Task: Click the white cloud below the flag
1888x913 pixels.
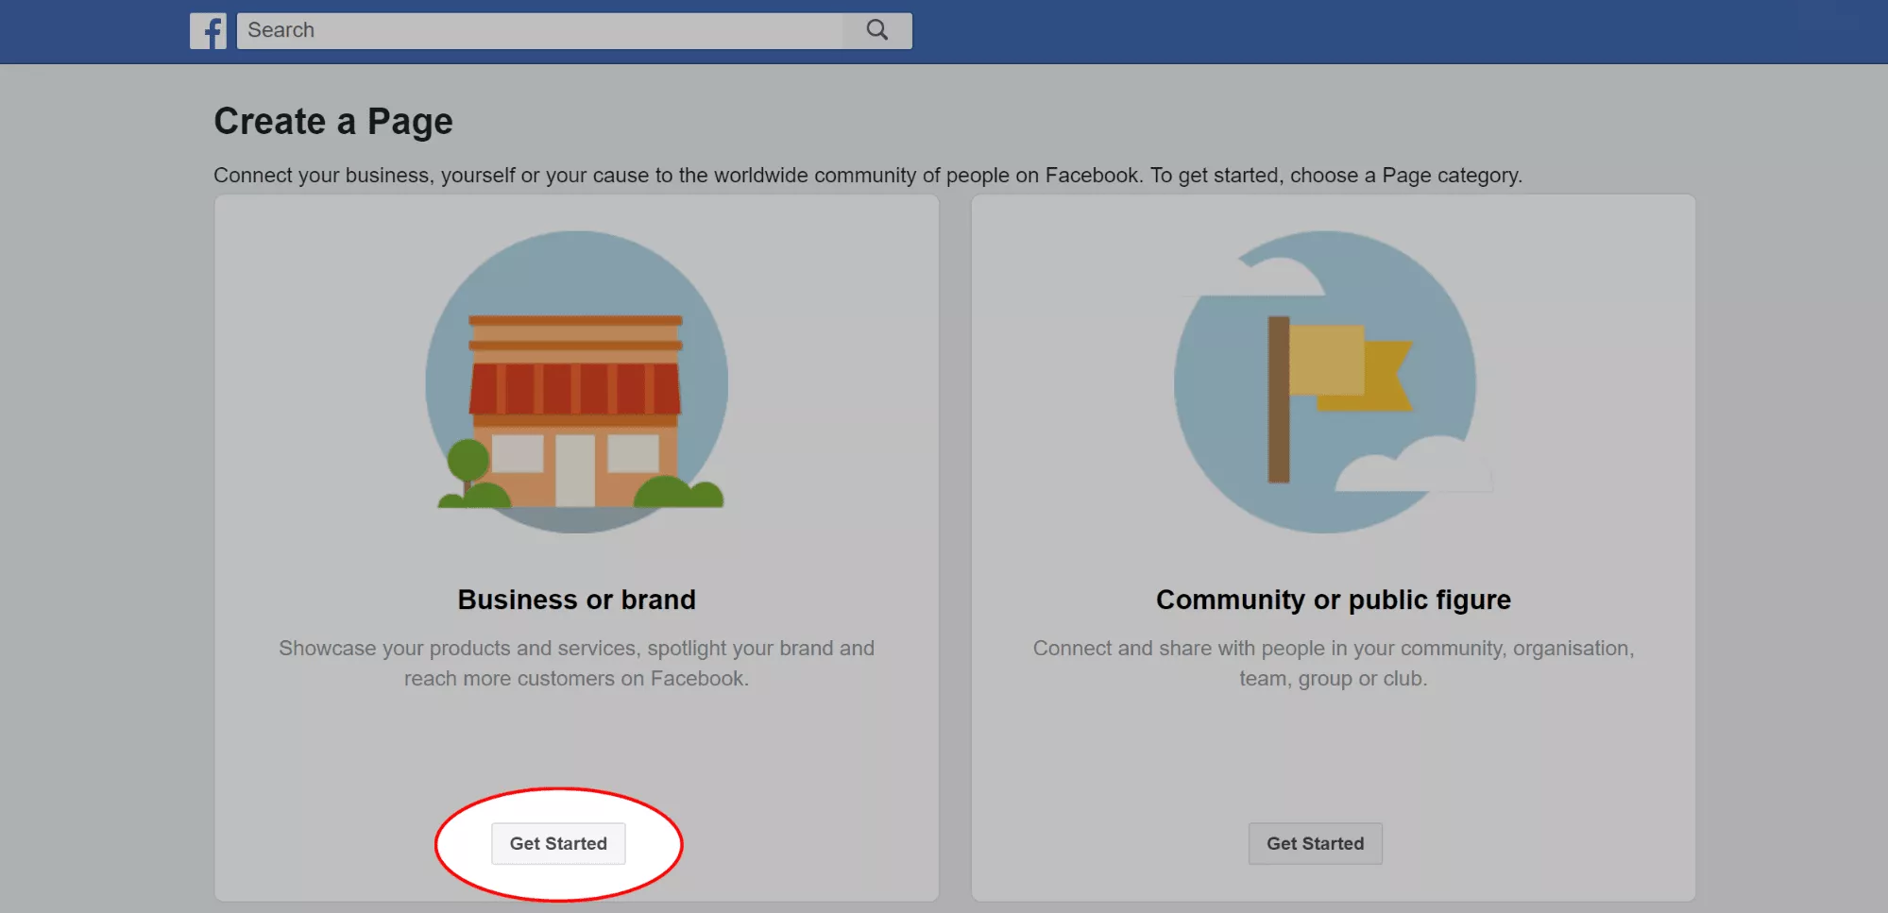Action: point(1412,469)
